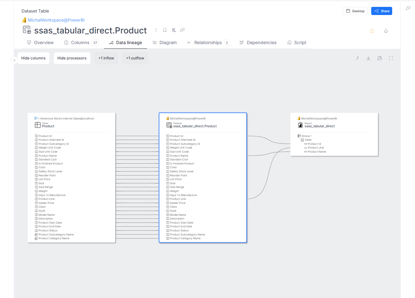Open ssas_tabular_direct report node title
This screenshot has height=298, width=415.
click(x=320, y=126)
